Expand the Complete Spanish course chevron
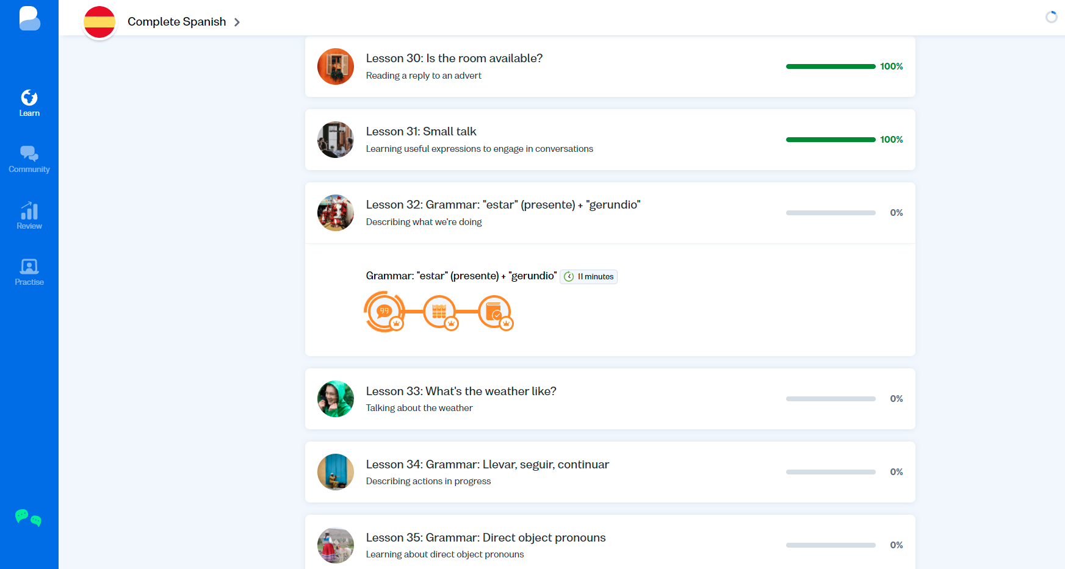Viewport: 1065px width, 569px height. (x=237, y=23)
